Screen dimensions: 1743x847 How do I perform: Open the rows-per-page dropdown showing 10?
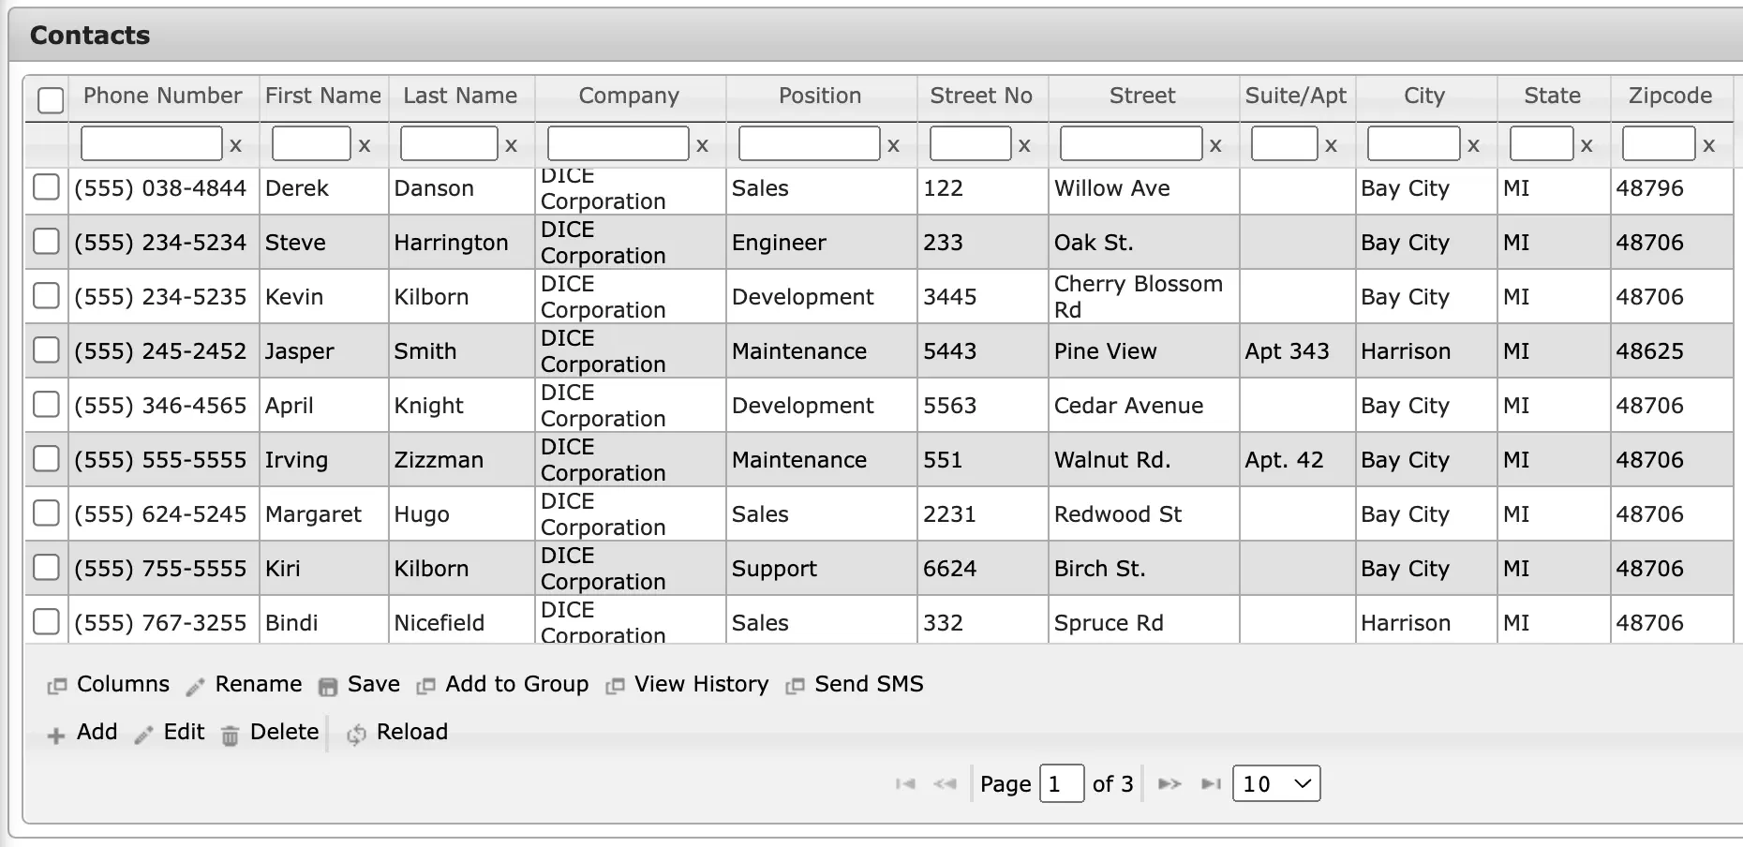(x=1276, y=783)
